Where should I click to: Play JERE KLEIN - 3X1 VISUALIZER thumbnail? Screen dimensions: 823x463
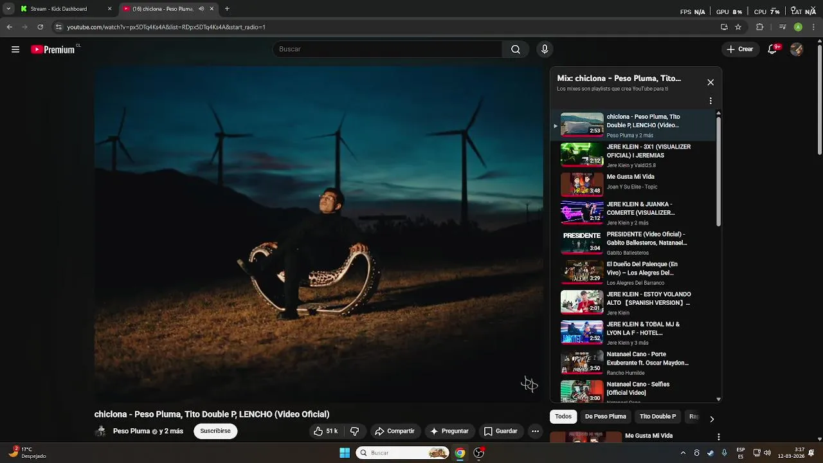[582, 155]
